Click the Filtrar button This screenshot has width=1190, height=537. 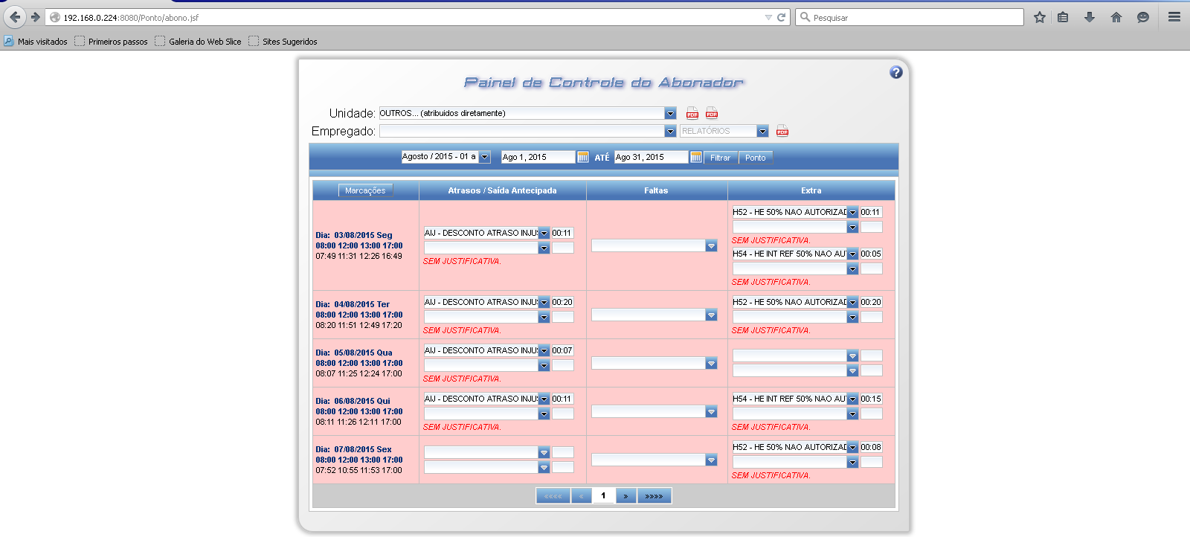point(720,158)
